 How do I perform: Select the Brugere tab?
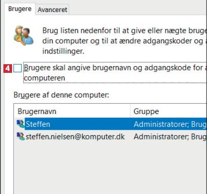click(x=20, y=9)
